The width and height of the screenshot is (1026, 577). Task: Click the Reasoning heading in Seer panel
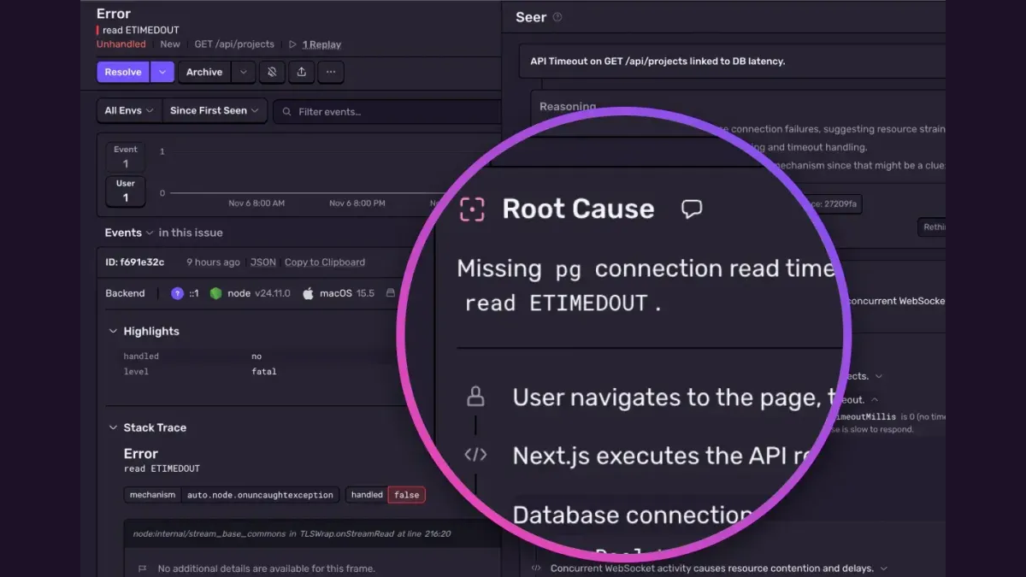point(568,107)
